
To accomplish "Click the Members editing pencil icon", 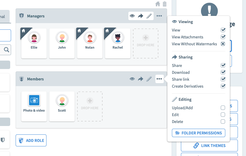I will 149,79.
